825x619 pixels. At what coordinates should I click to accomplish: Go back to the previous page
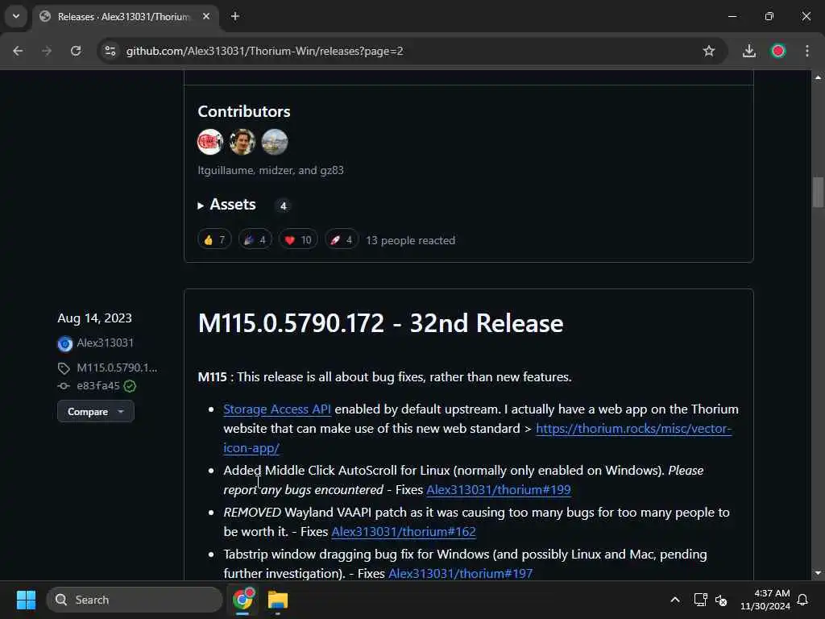click(x=18, y=51)
